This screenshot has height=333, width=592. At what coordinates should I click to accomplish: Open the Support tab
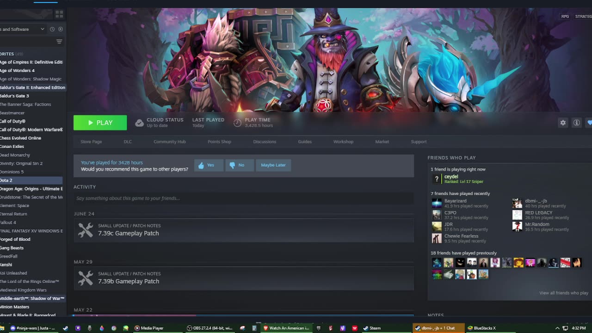click(x=419, y=142)
